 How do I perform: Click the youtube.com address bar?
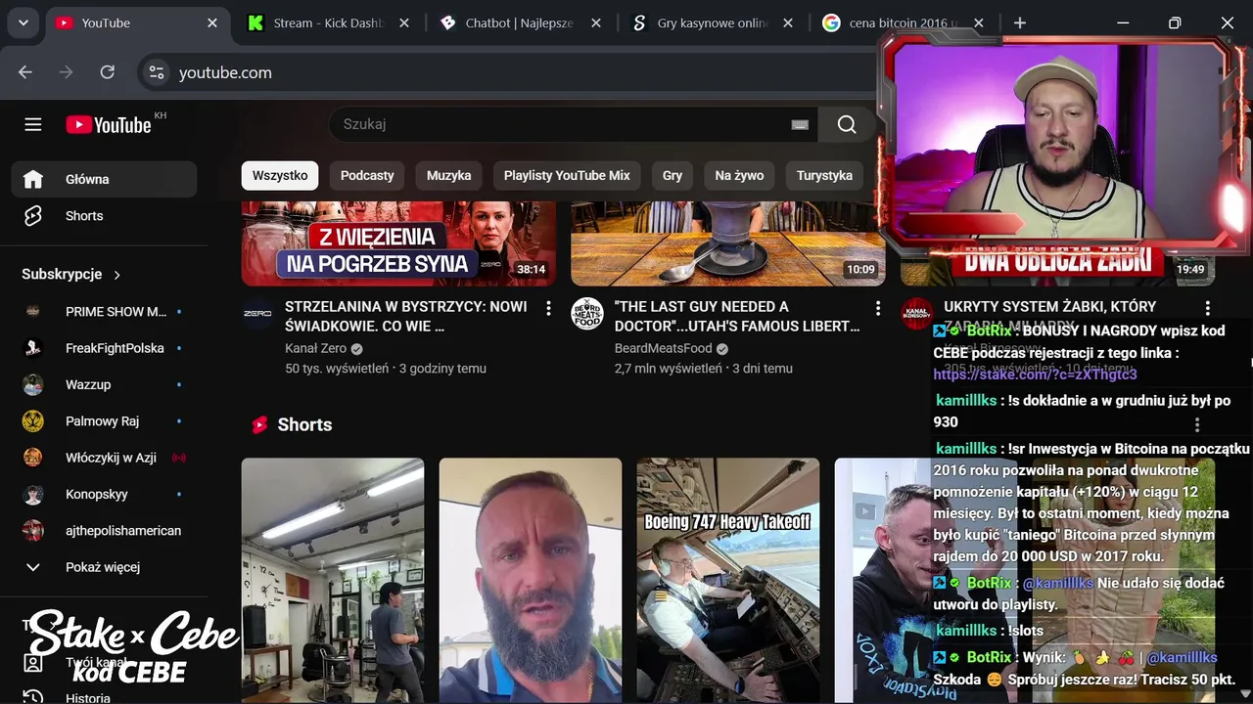(x=509, y=72)
